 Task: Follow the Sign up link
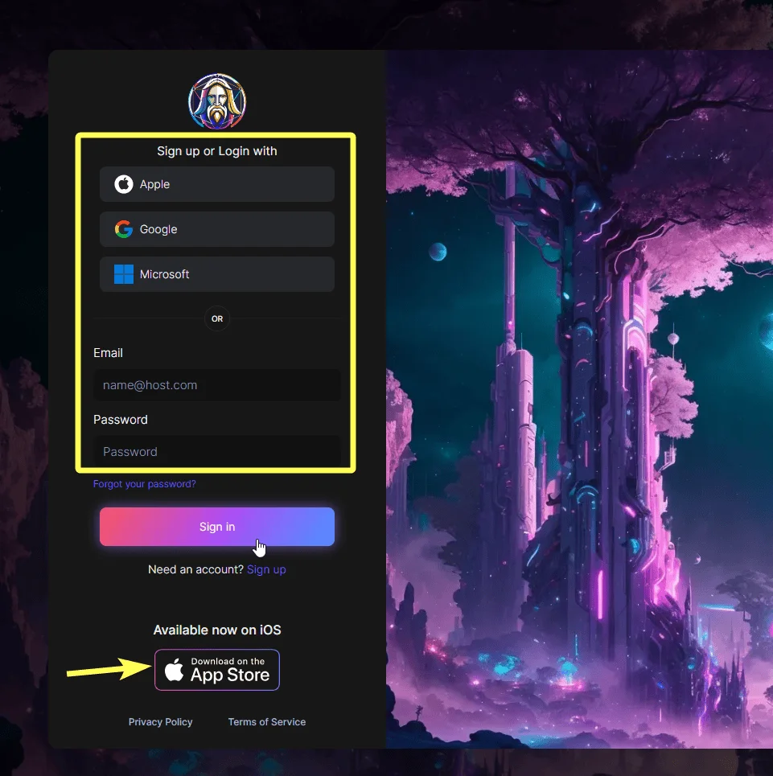[266, 569]
